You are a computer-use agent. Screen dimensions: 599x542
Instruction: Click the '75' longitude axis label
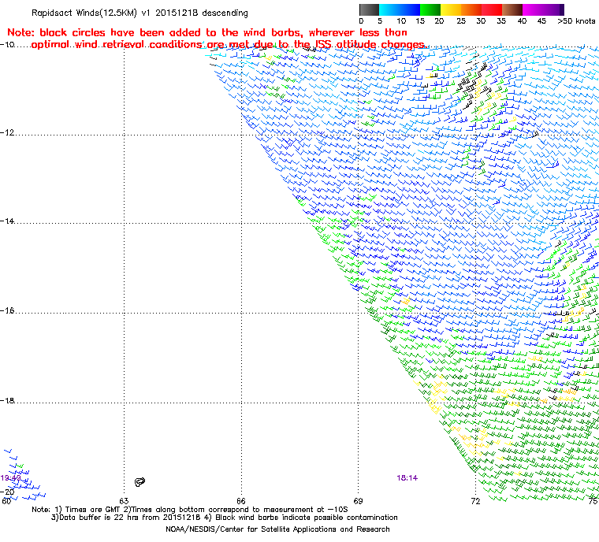(593, 501)
